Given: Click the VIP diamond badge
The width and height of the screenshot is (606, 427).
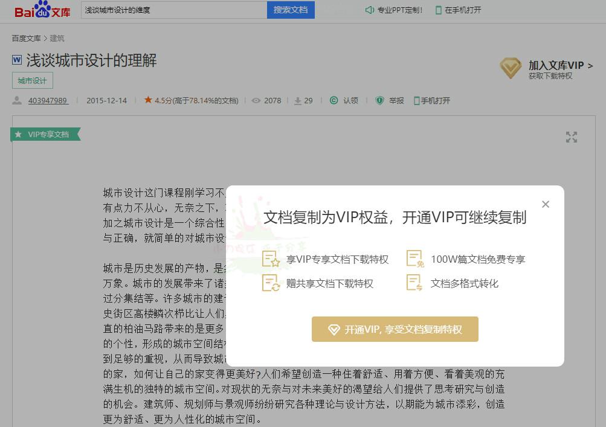Looking at the screenshot, I should 510,68.
